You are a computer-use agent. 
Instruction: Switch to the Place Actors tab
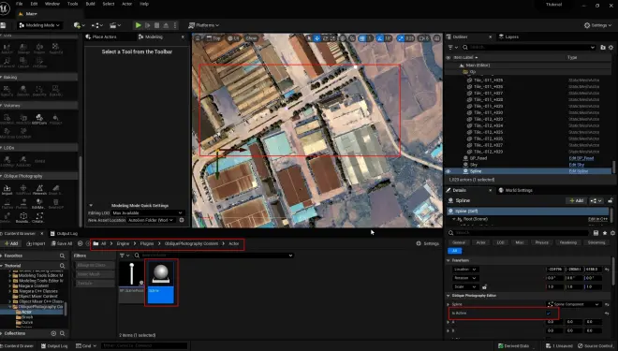[105, 37]
